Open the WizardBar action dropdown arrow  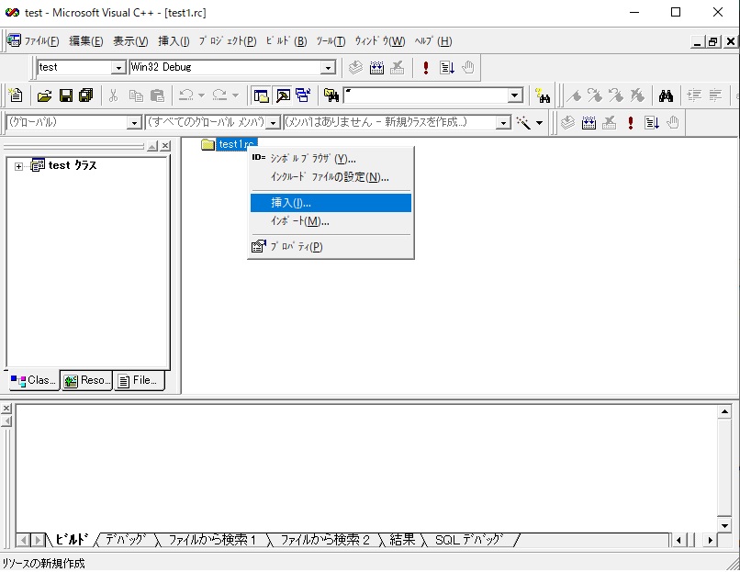pyautogui.click(x=540, y=123)
